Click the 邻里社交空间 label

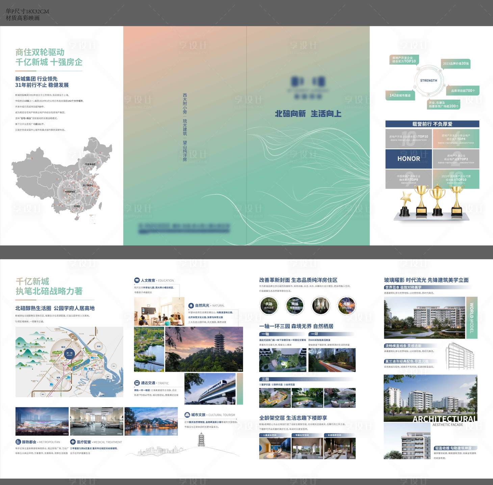[307, 435]
